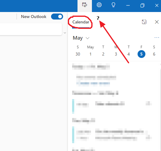Viewport: 161px width, 151px height.
Task: Switch to the Calendar tab
Action: (81, 22)
